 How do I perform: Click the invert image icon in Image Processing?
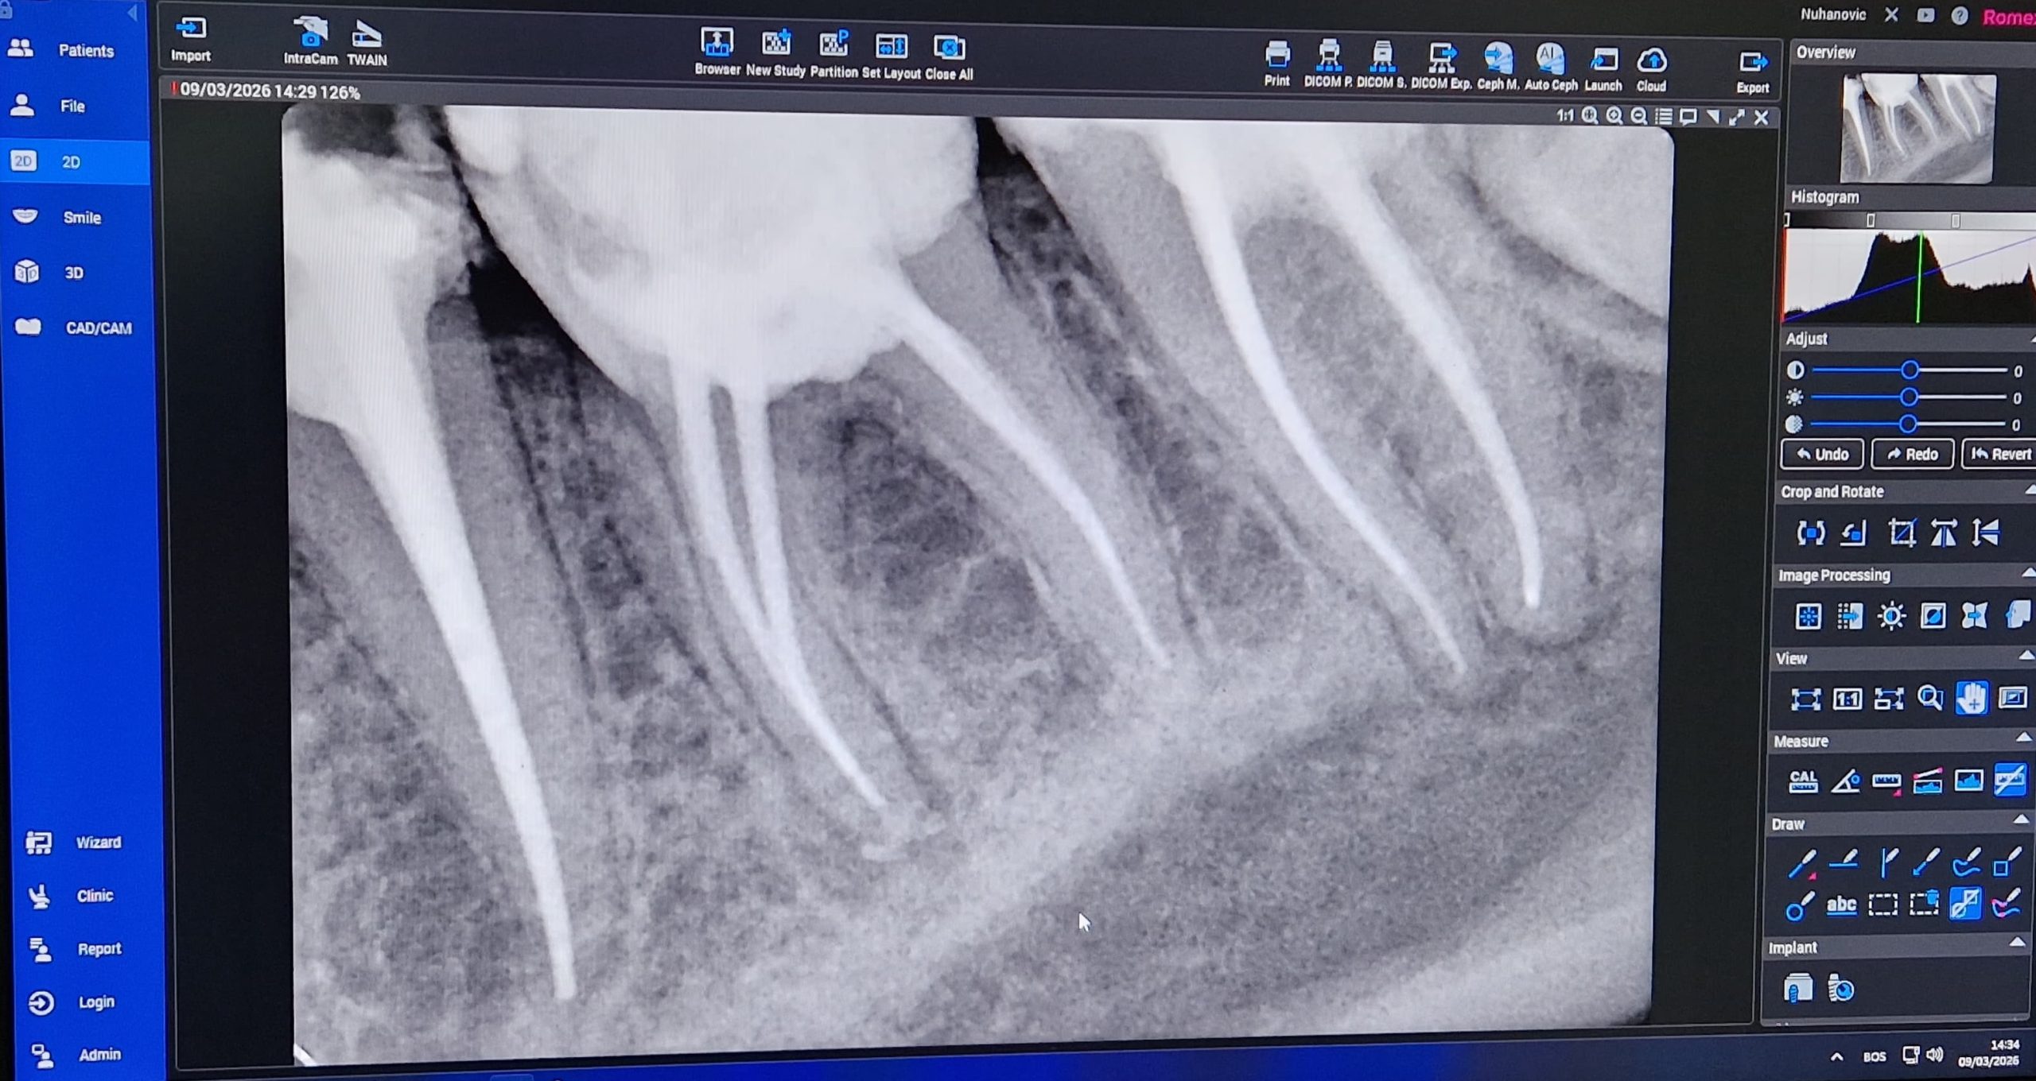click(1933, 616)
